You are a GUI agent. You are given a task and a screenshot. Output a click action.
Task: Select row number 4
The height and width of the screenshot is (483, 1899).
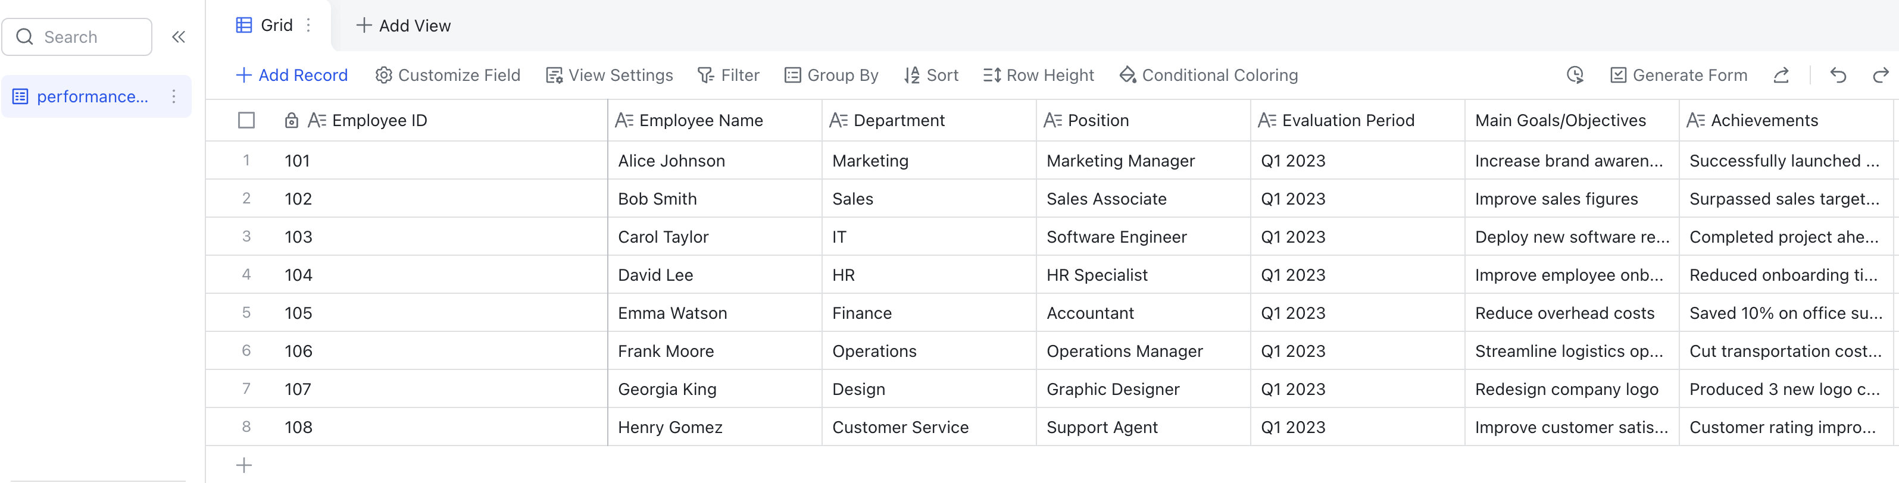click(x=246, y=275)
